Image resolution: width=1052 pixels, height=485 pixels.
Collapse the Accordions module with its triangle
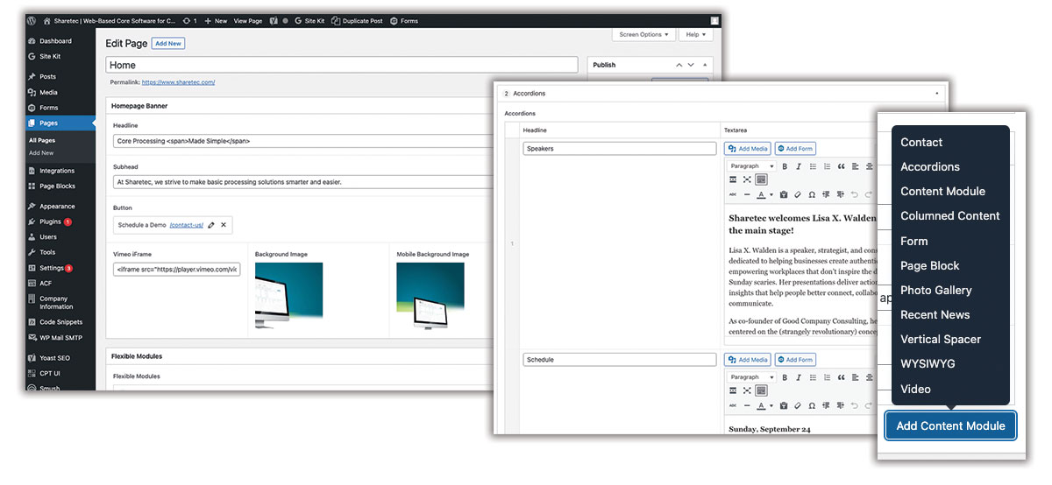click(937, 93)
